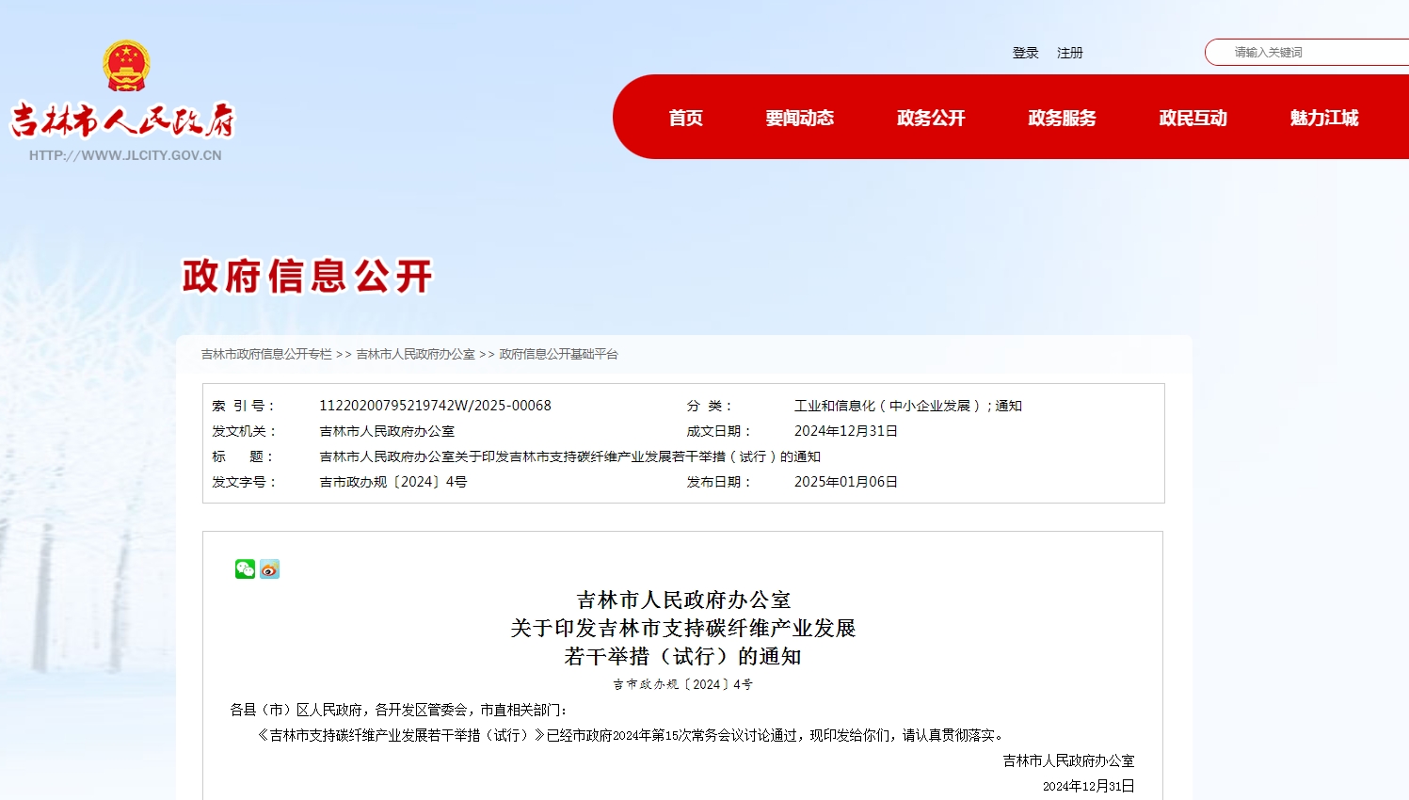Screen dimensions: 1409x800
Task: Open the 首页 menu item
Action: [685, 118]
